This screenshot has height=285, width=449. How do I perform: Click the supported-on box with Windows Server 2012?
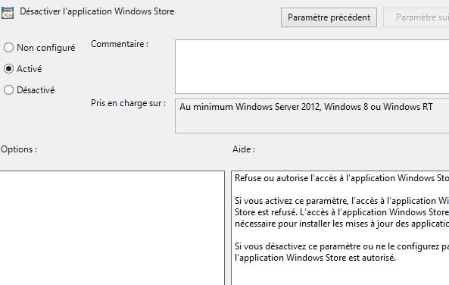pyautogui.click(x=312, y=116)
